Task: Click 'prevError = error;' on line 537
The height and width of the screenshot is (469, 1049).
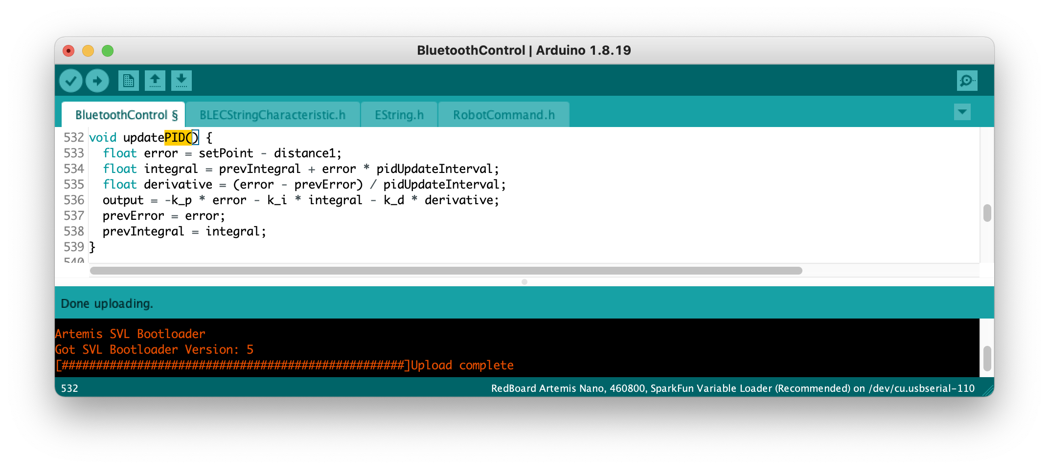Action: [164, 216]
